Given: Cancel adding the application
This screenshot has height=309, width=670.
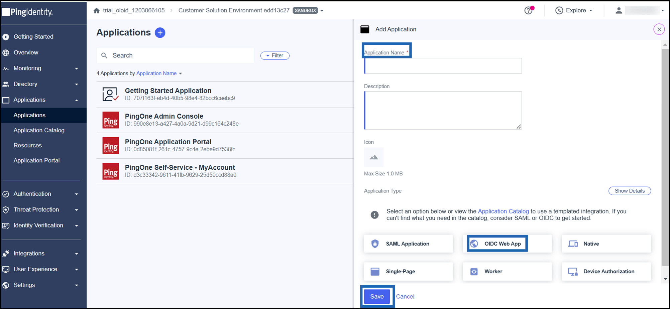Looking at the screenshot, I should (x=405, y=297).
